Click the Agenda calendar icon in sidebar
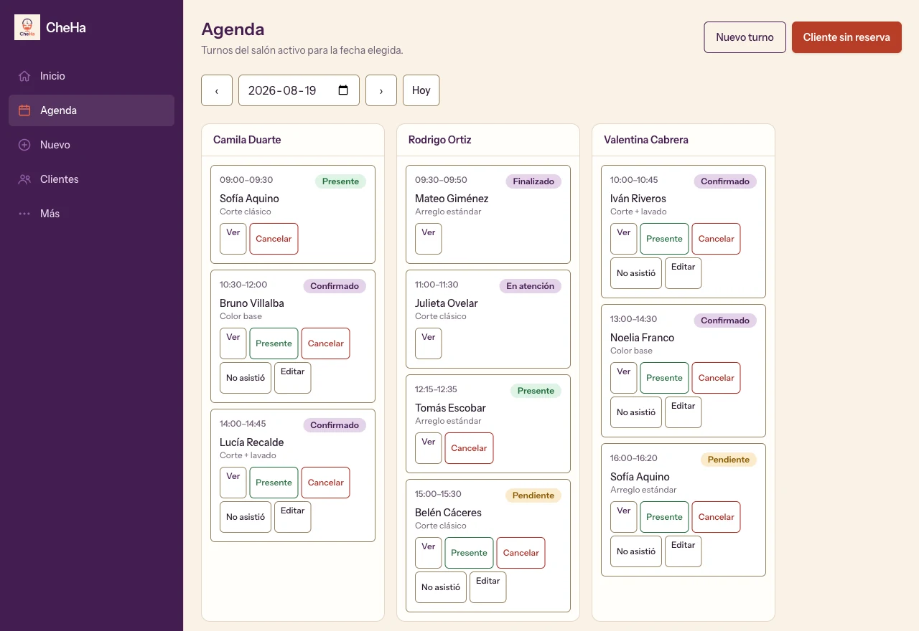 click(x=24, y=110)
